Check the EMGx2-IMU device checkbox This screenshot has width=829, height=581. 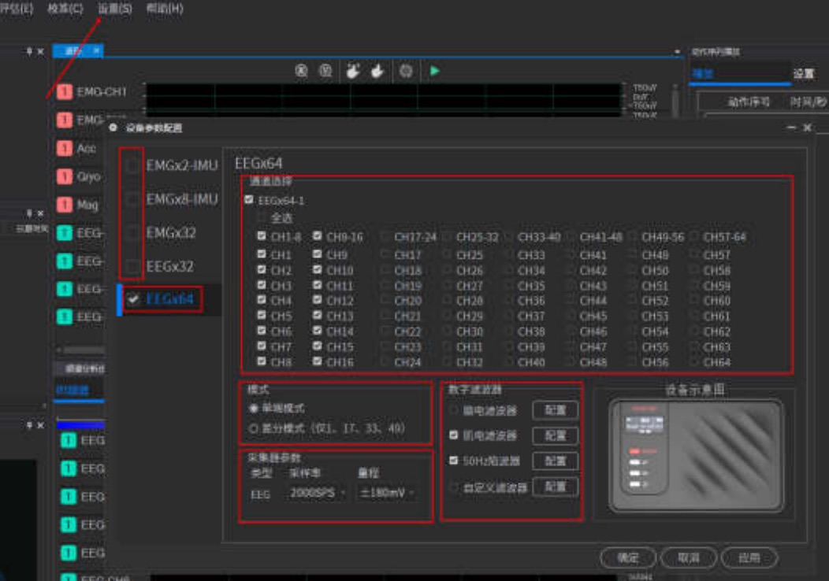click(x=132, y=165)
